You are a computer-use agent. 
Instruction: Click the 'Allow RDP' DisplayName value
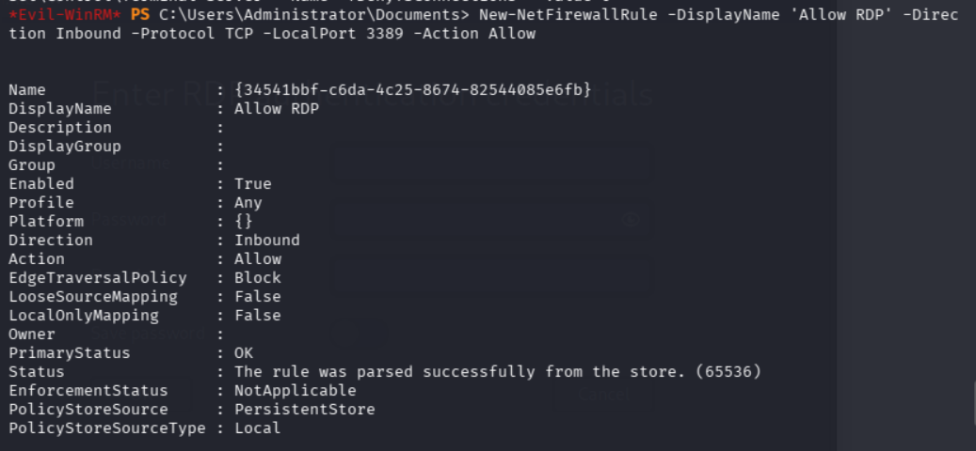[277, 109]
